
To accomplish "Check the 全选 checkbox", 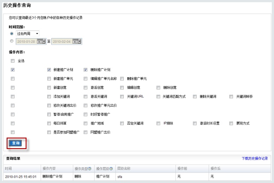I will click(x=13, y=61).
